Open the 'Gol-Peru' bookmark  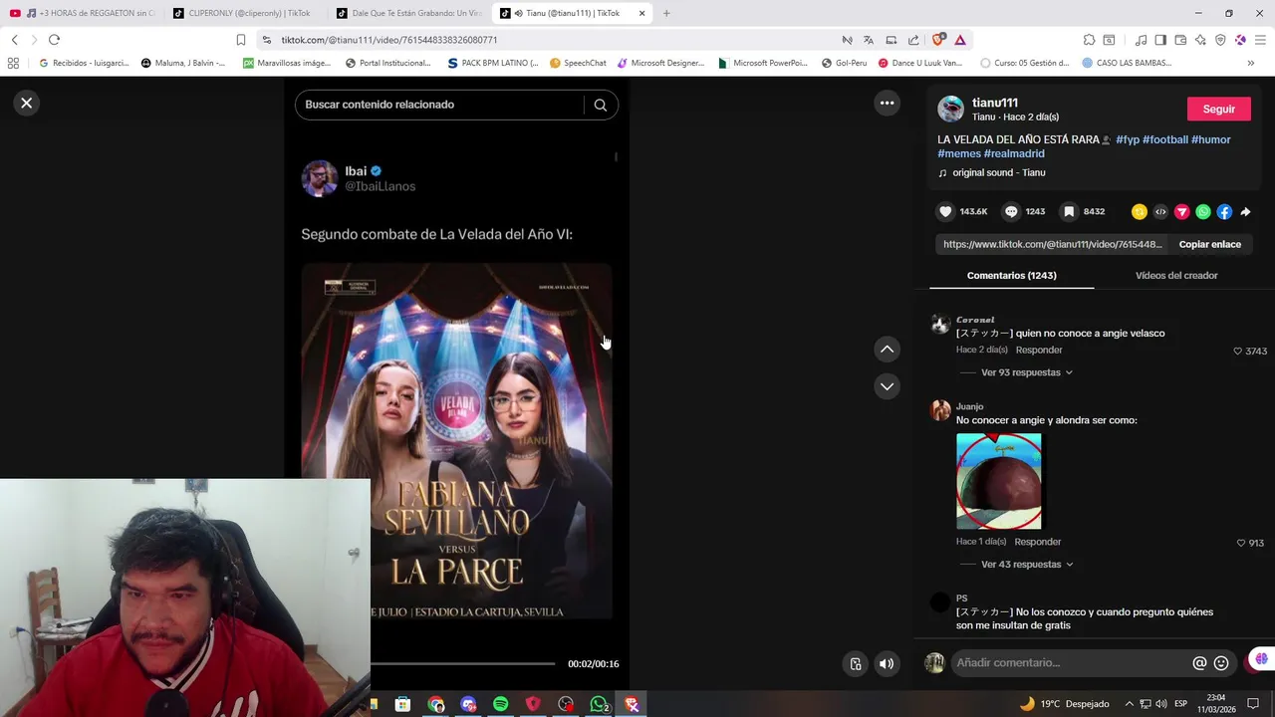843,63
